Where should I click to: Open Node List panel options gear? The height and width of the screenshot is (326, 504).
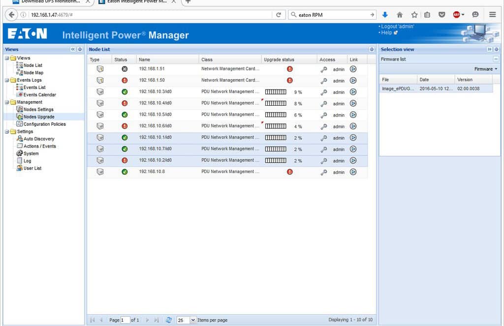tap(372, 49)
